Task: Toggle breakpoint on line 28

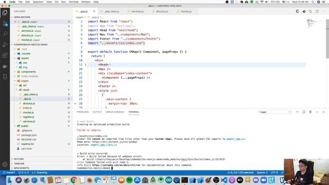Action: tap(75, 104)
